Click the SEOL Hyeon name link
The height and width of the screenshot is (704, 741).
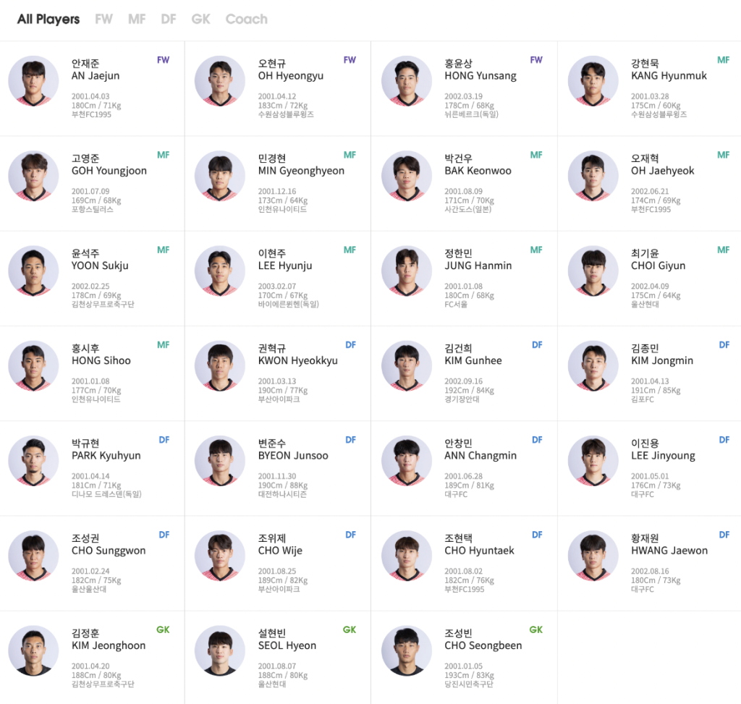pos(287,645)
